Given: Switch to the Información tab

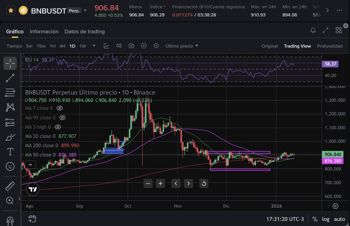Looking at the screenshot, I should coord(44,31).
